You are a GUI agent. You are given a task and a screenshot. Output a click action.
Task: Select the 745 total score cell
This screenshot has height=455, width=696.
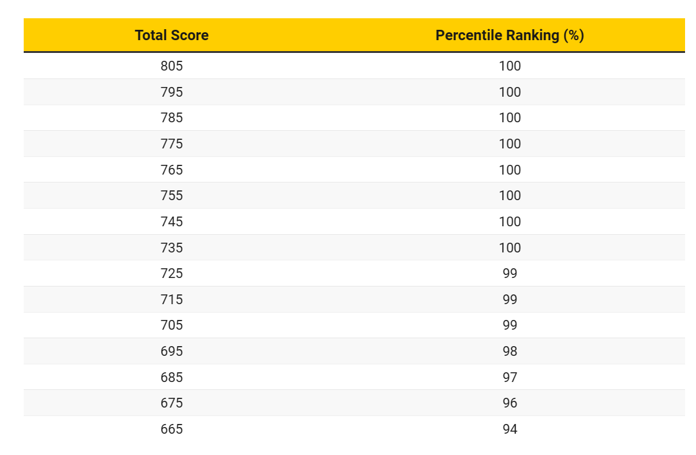tap(171, 221)
